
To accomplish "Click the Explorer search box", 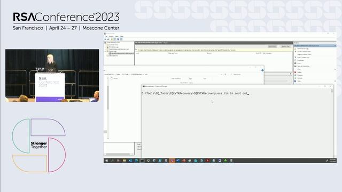I will pyautogui.click(x=246, y=75).
